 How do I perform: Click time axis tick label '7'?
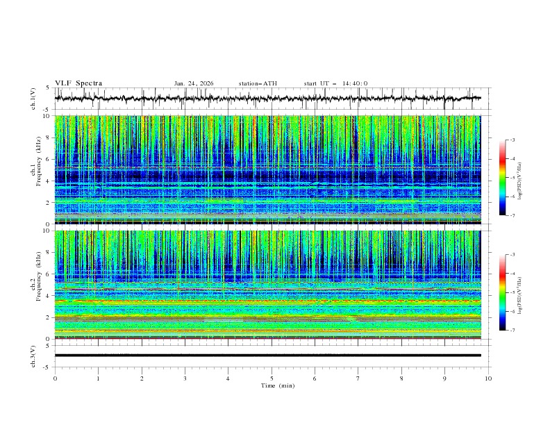358,378
